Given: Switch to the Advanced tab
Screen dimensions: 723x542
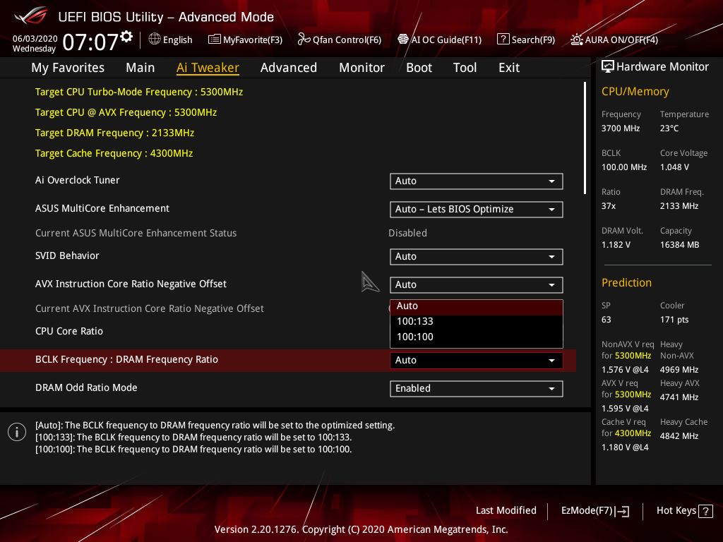Looking at the screenshot, I should click(x=289, y=67).
